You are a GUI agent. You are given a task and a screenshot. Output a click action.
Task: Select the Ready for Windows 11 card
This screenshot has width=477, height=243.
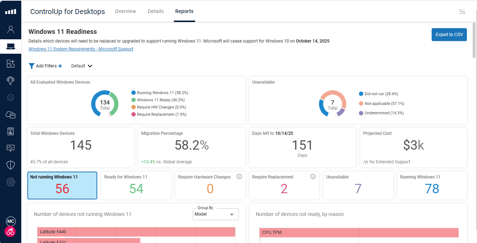136,185
